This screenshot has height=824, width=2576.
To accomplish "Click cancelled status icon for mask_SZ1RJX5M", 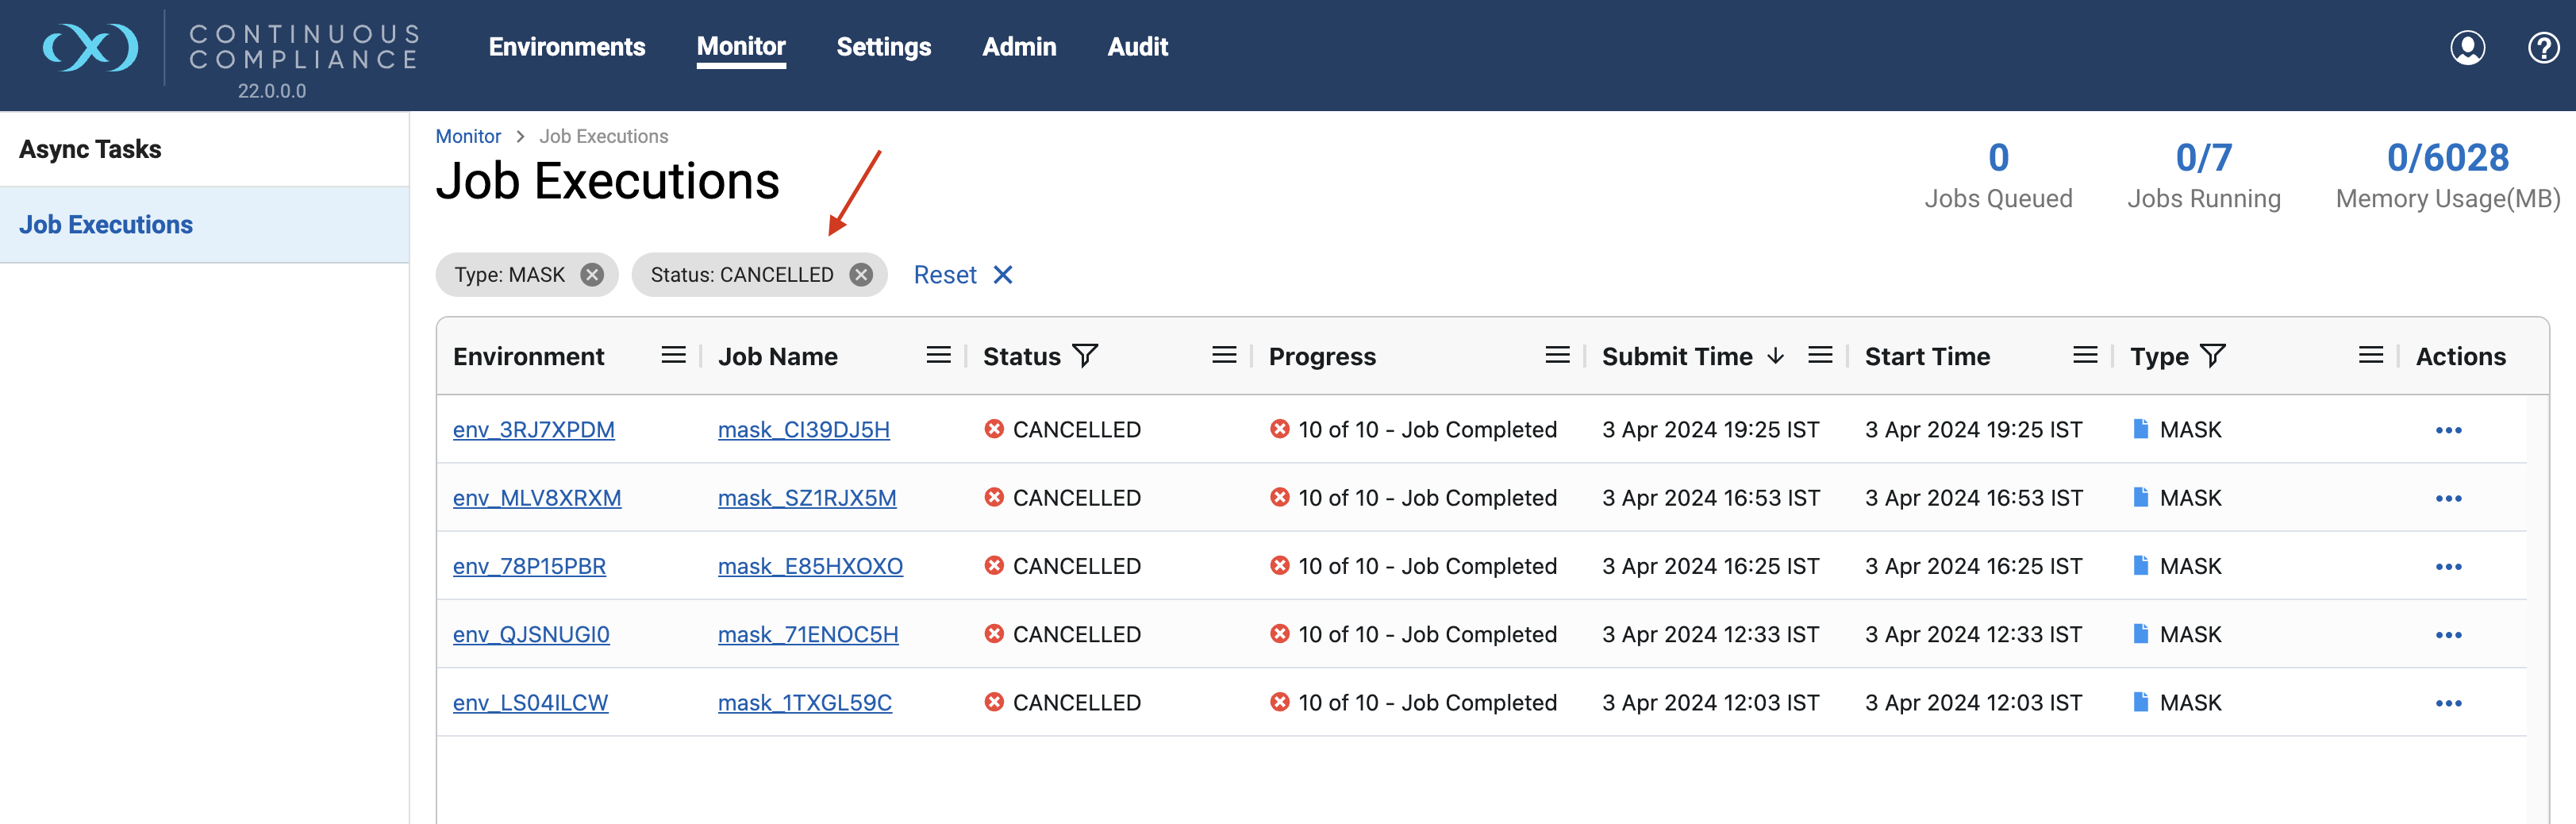I will pos(994,497).
